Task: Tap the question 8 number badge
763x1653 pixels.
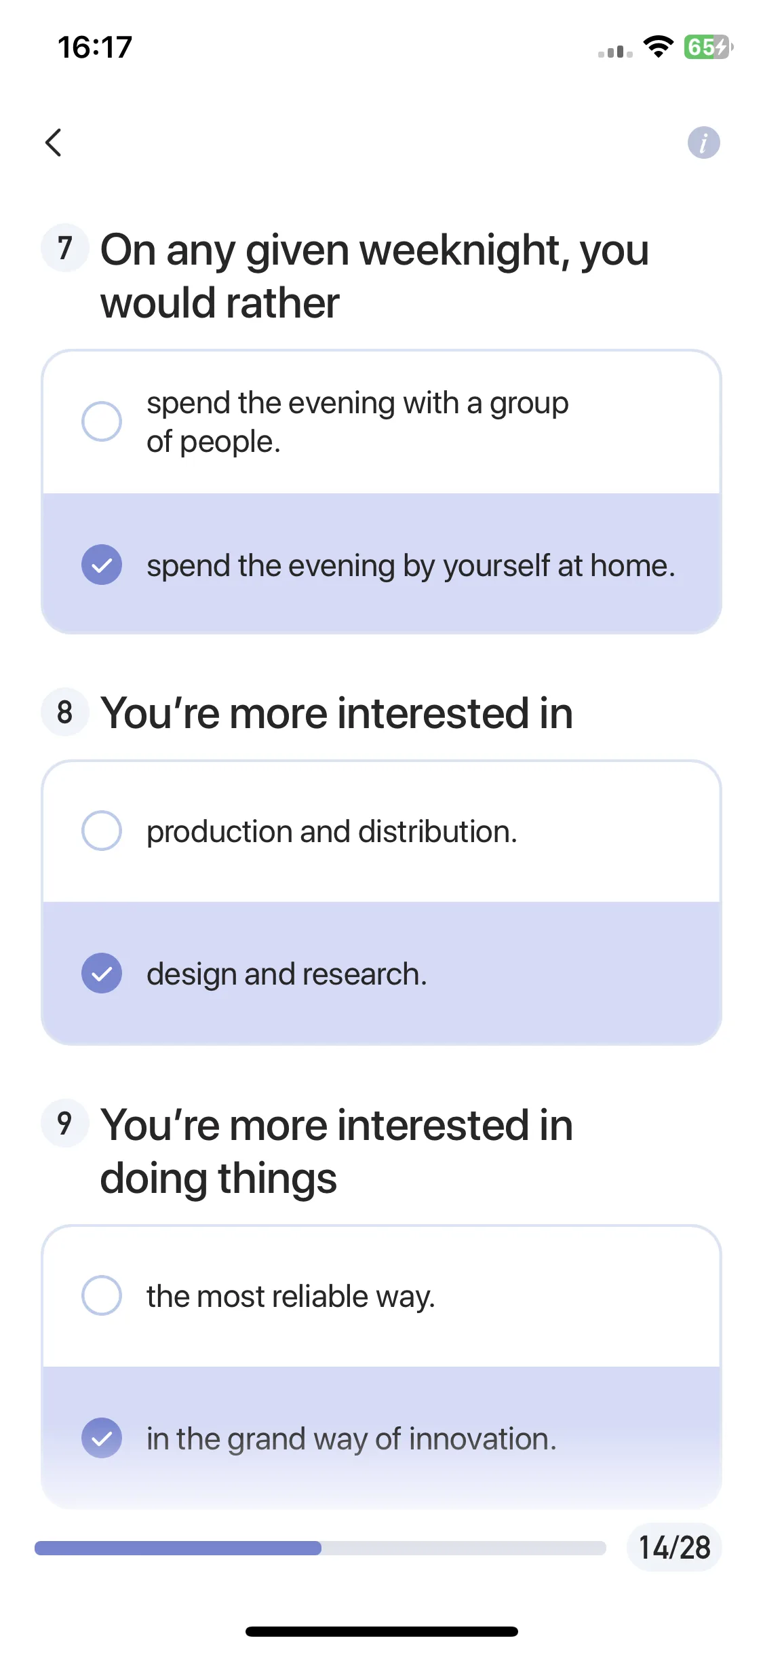Action: pos(65,712)
